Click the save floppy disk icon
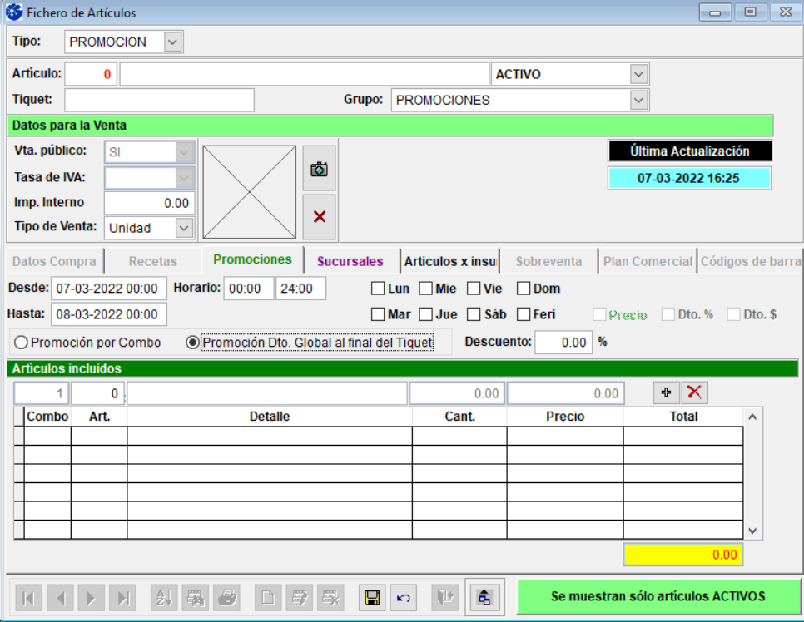This screenshot has height=622, width=804. [372, 597]
